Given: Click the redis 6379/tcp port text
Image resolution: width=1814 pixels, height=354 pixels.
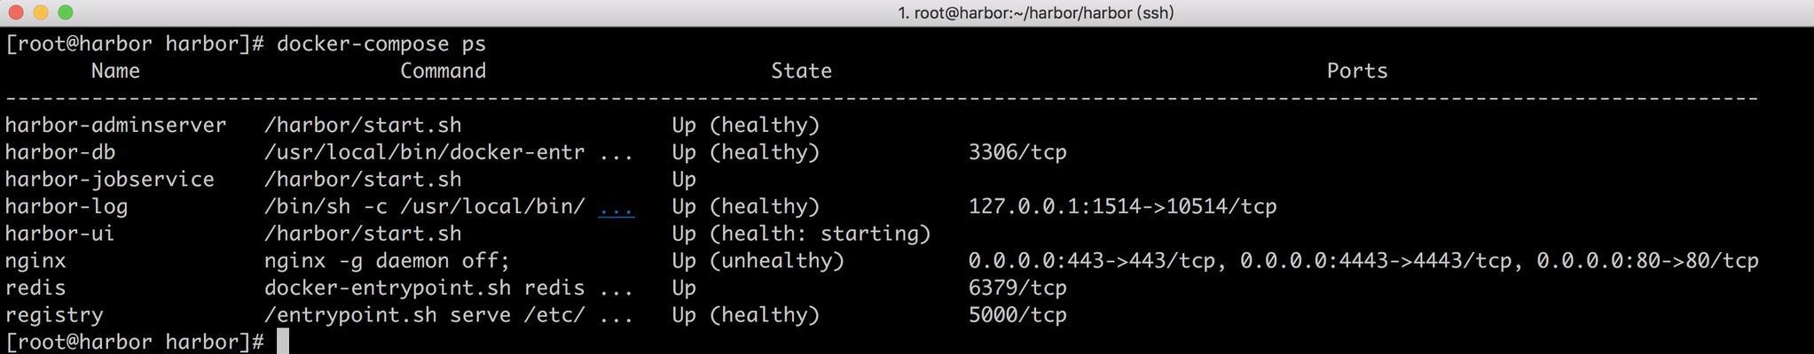Looking at the screenshot, I should (1017, 289).
